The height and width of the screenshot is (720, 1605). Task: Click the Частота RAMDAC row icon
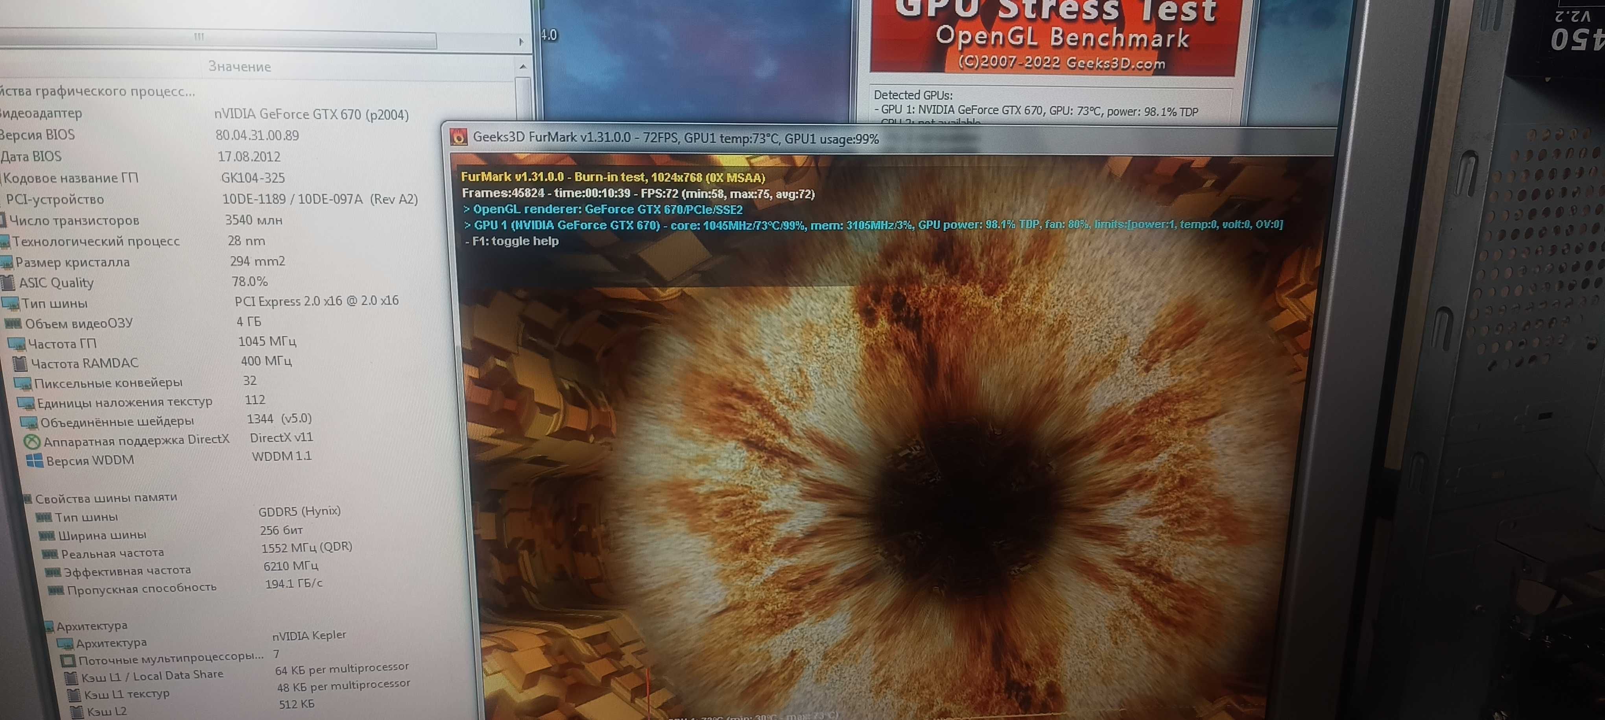tap(20, 363)
